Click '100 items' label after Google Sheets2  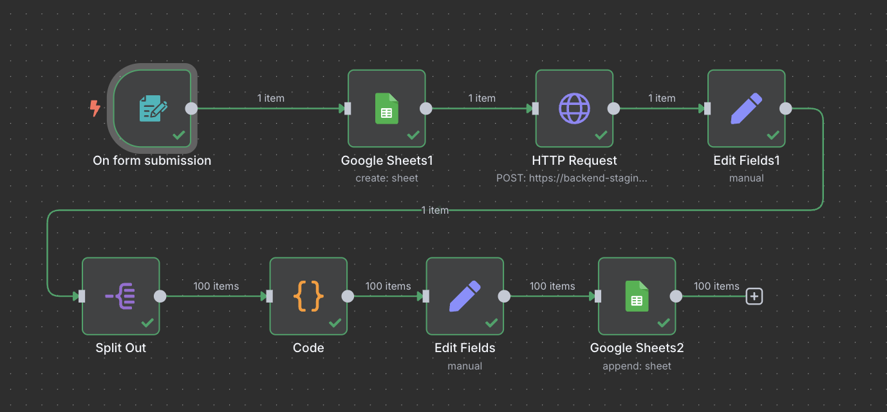(716, 286)
